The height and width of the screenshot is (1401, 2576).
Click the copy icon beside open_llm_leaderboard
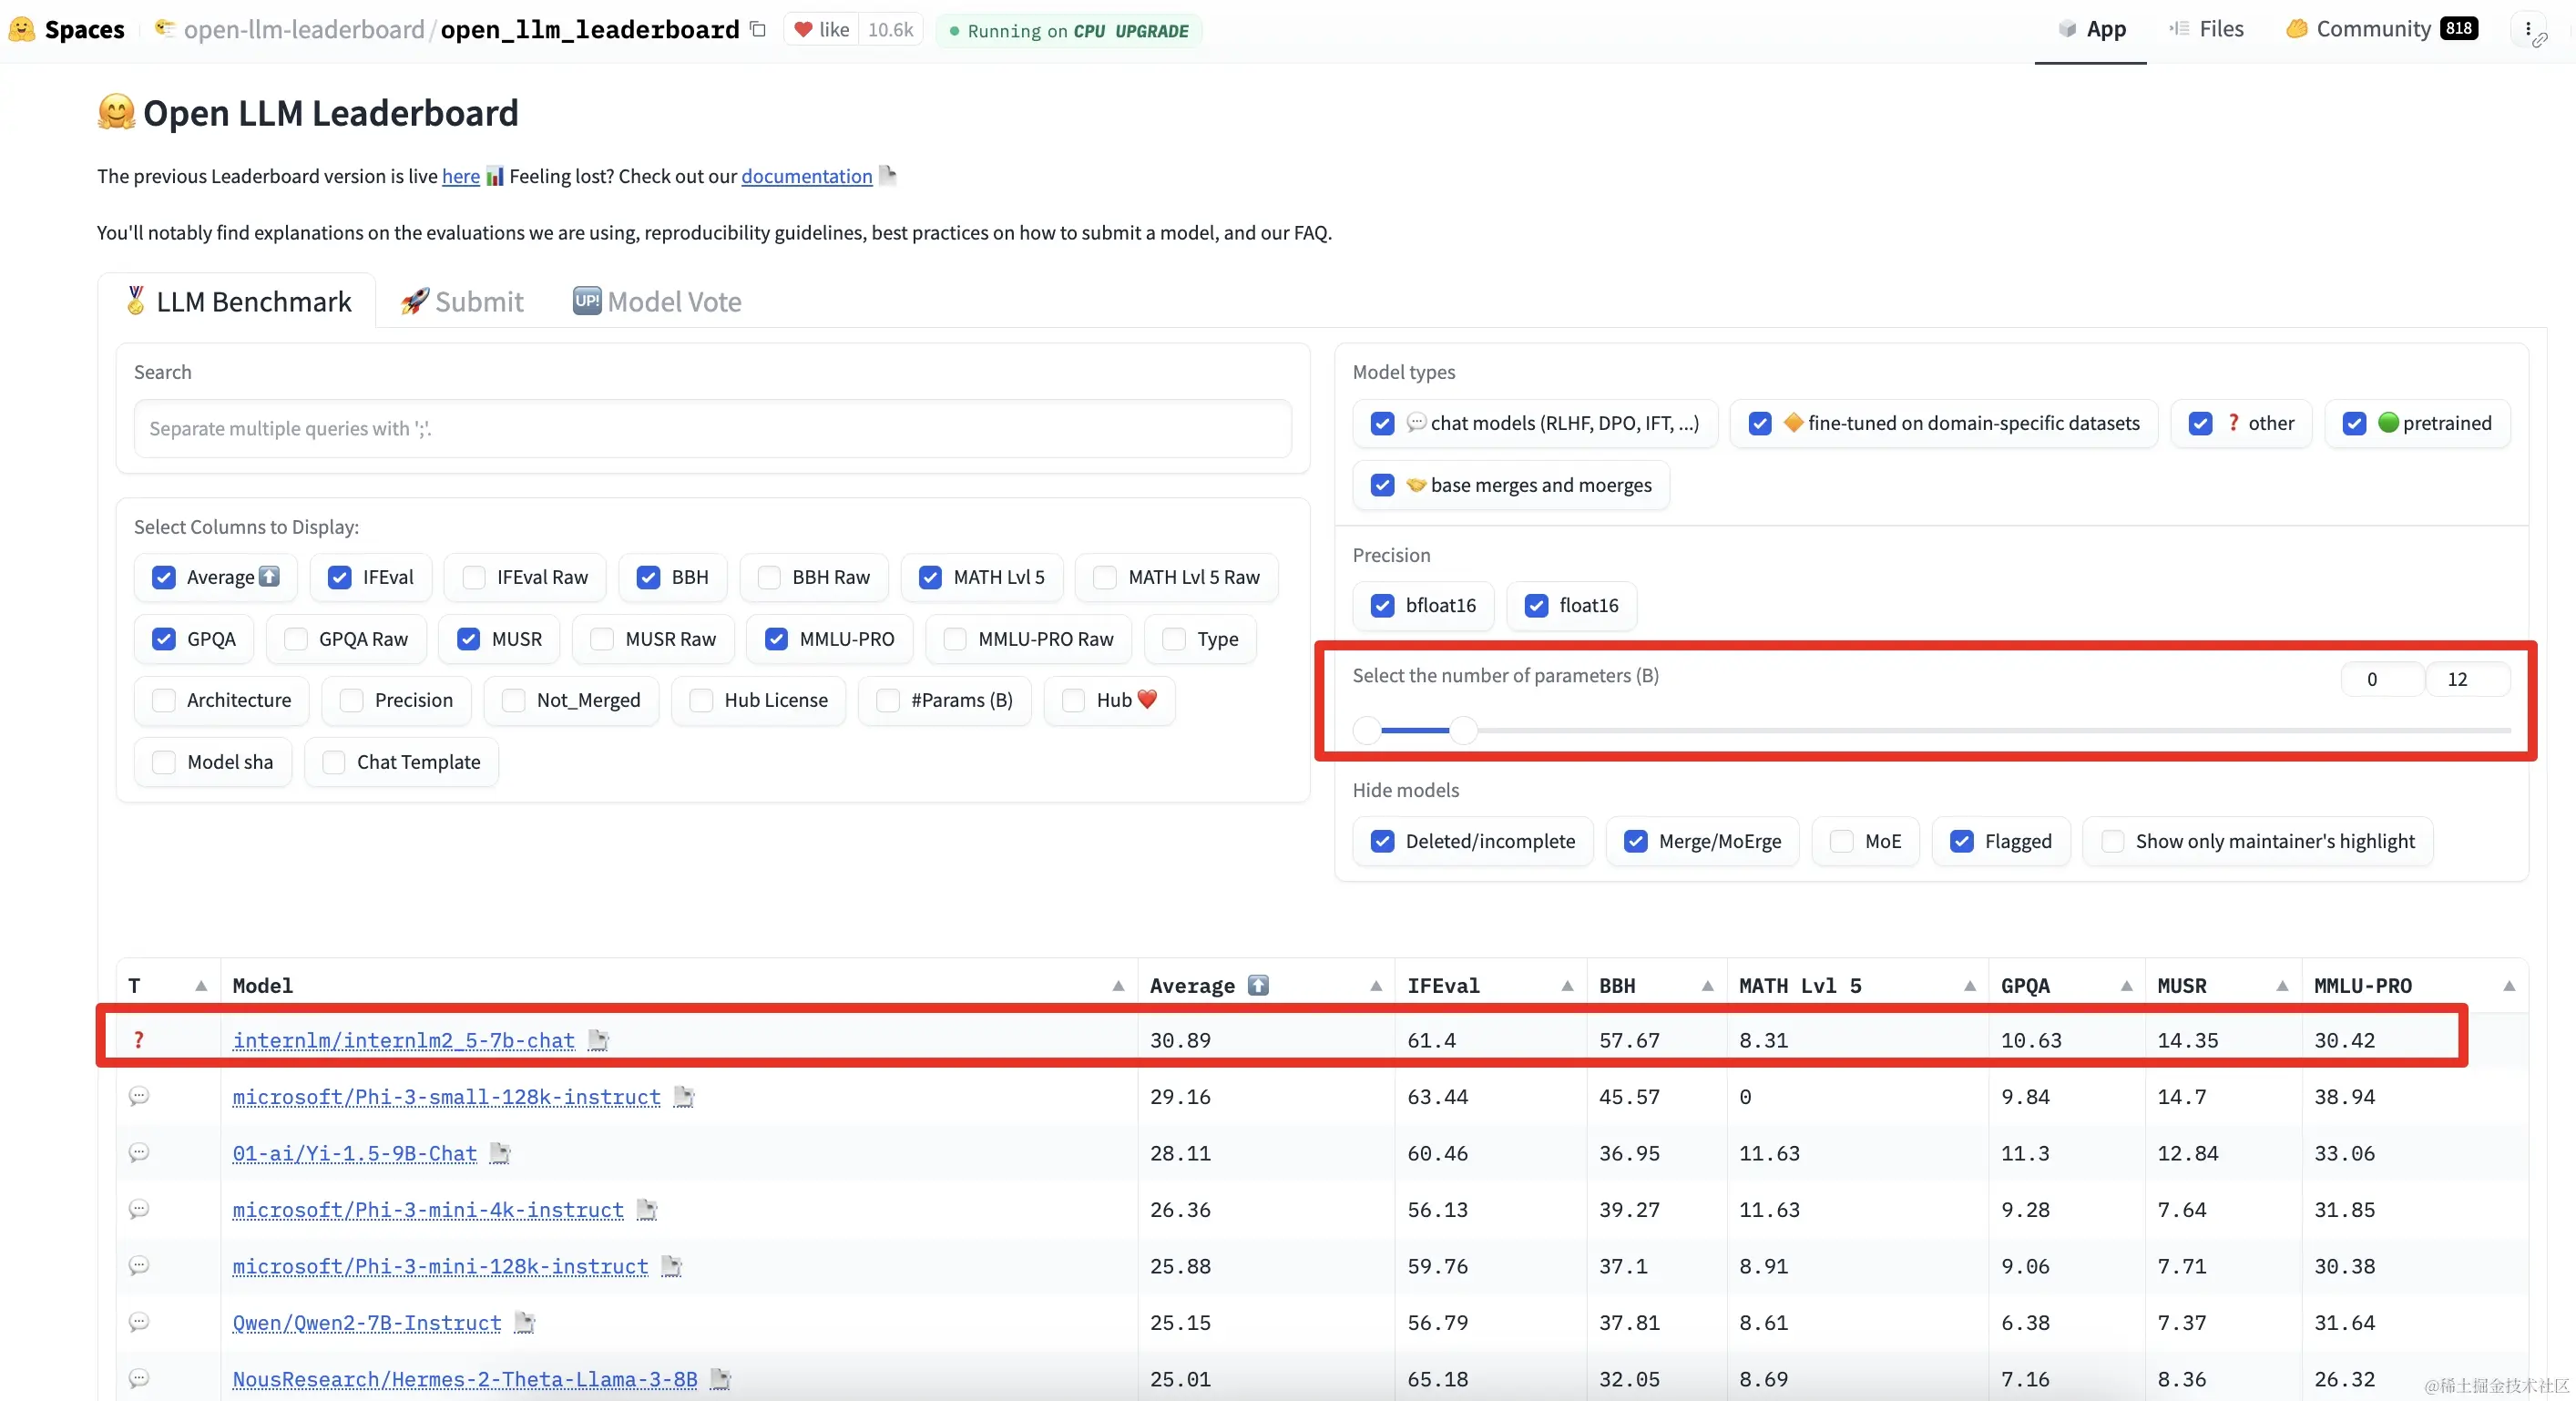(x=758, y=29)
